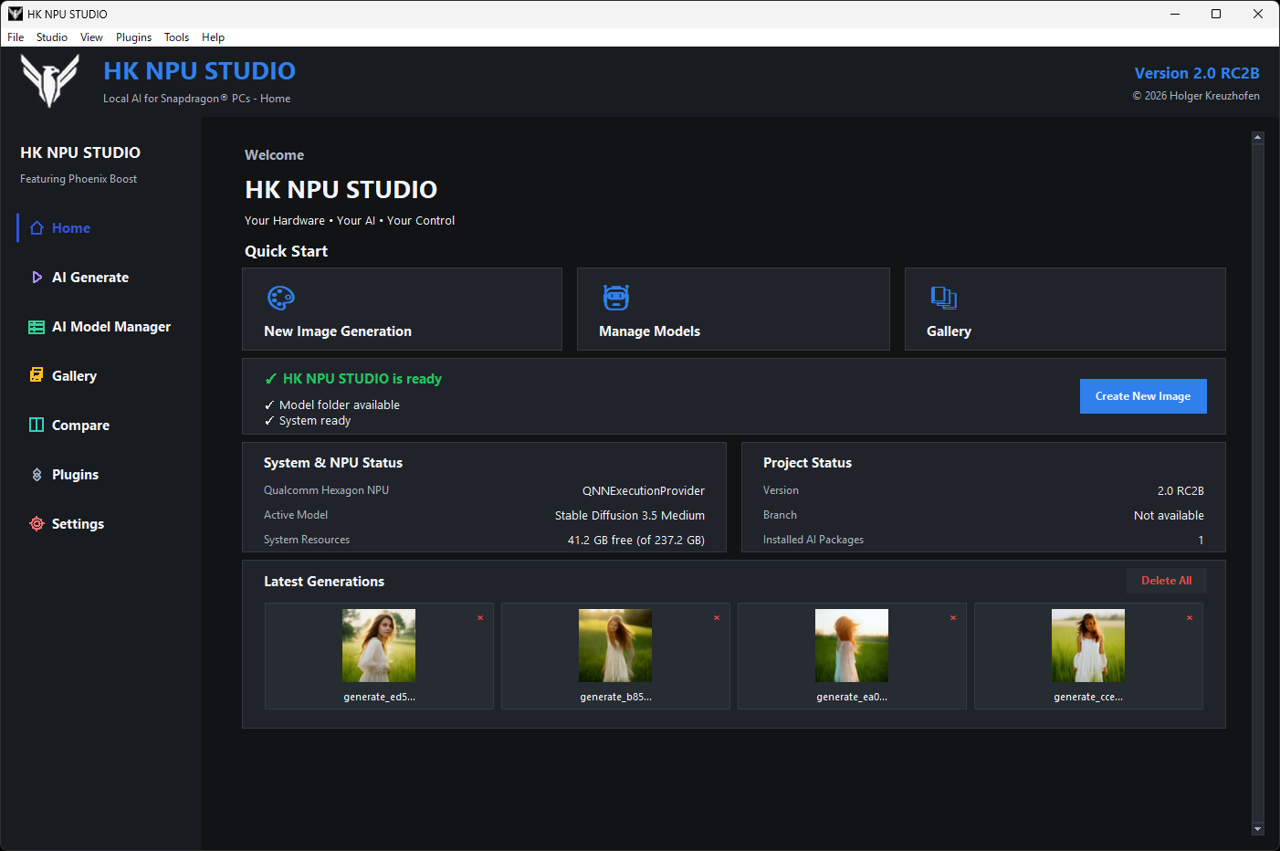Click the robot icon for Manage Models
The height and width of the screenshot is (851, 1280).
pos(616,298)
